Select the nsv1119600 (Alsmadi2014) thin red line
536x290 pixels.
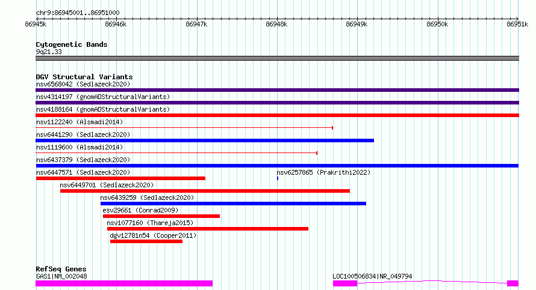click(176, 153)
